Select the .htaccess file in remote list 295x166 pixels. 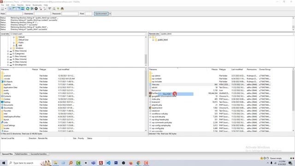(155, 84)
